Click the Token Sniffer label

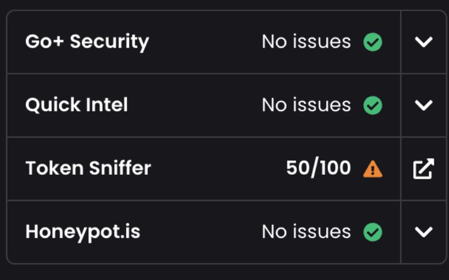coord(88,168)
